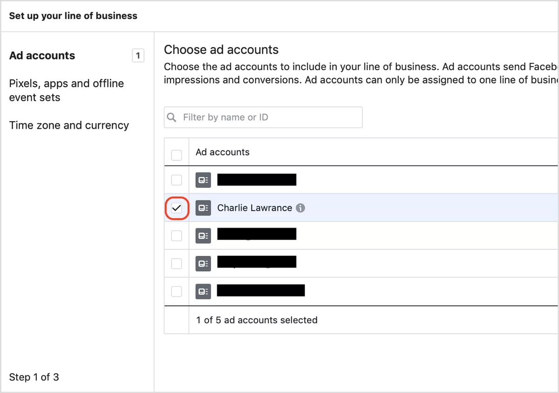The height and width of the screenshot is (393, 559).
Task: Click the Charlie Lawrance account name
Action: tap(255, 208)
